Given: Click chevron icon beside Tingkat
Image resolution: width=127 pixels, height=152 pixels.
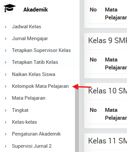Looking at the screenshot, I should click(6, 111).
